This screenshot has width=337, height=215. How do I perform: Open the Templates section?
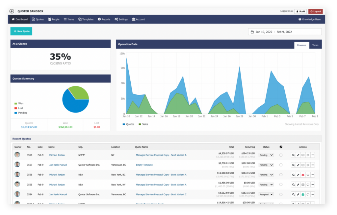tap(86, 19)
